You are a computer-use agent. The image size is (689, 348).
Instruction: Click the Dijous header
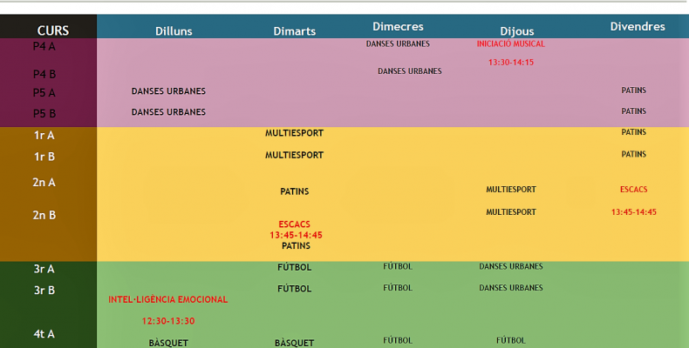[x=516, y=31]
